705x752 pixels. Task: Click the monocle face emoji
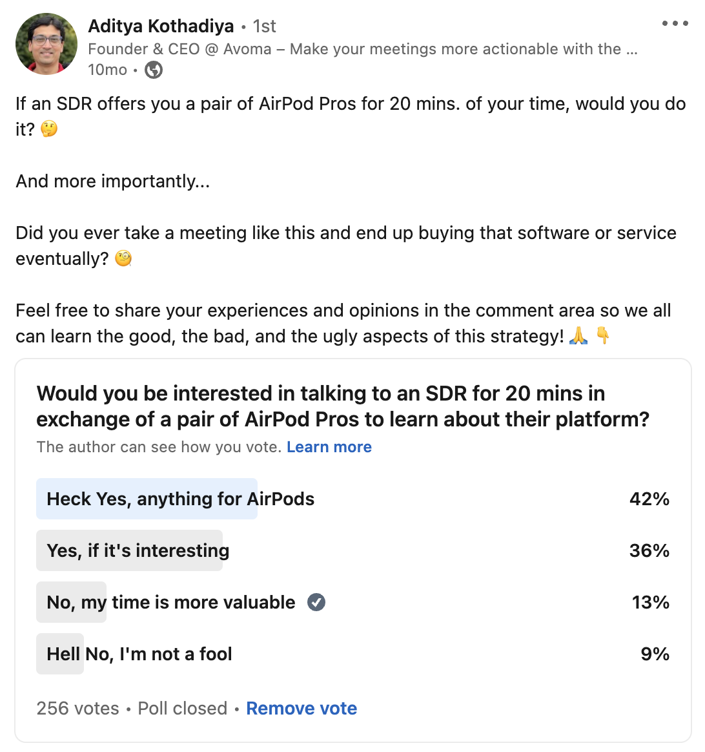point(123,259)
